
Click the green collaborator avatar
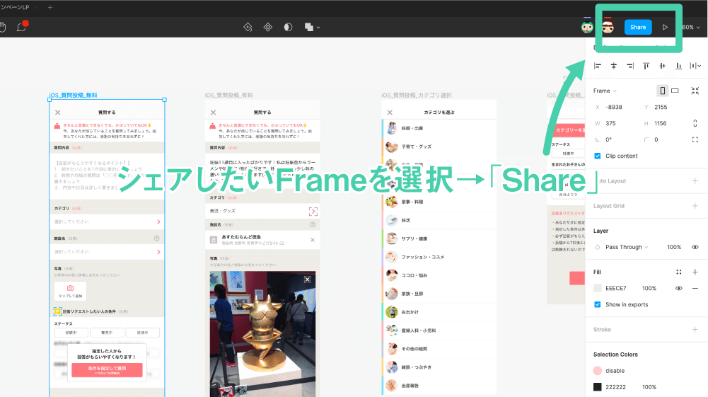coord(587,27)
